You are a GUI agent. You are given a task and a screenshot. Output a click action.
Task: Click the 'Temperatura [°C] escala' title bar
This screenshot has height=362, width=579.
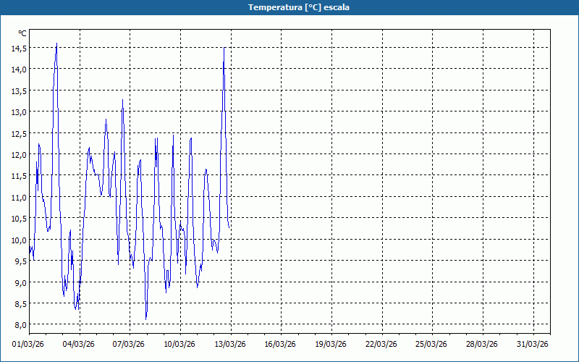[289, 7]
